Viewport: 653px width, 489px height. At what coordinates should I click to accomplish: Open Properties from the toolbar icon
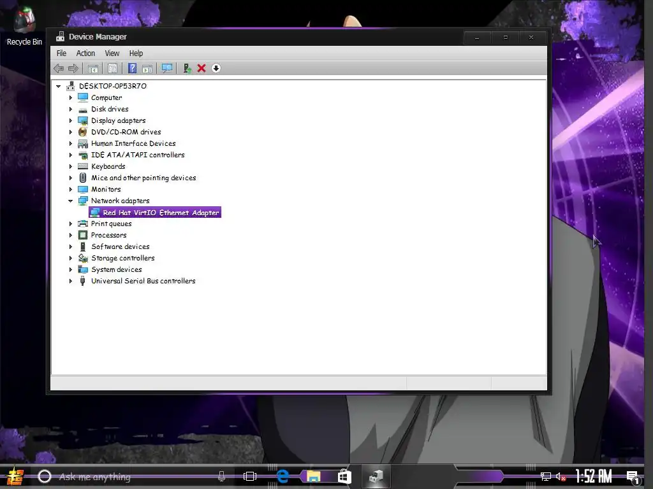tap(112, 68)
